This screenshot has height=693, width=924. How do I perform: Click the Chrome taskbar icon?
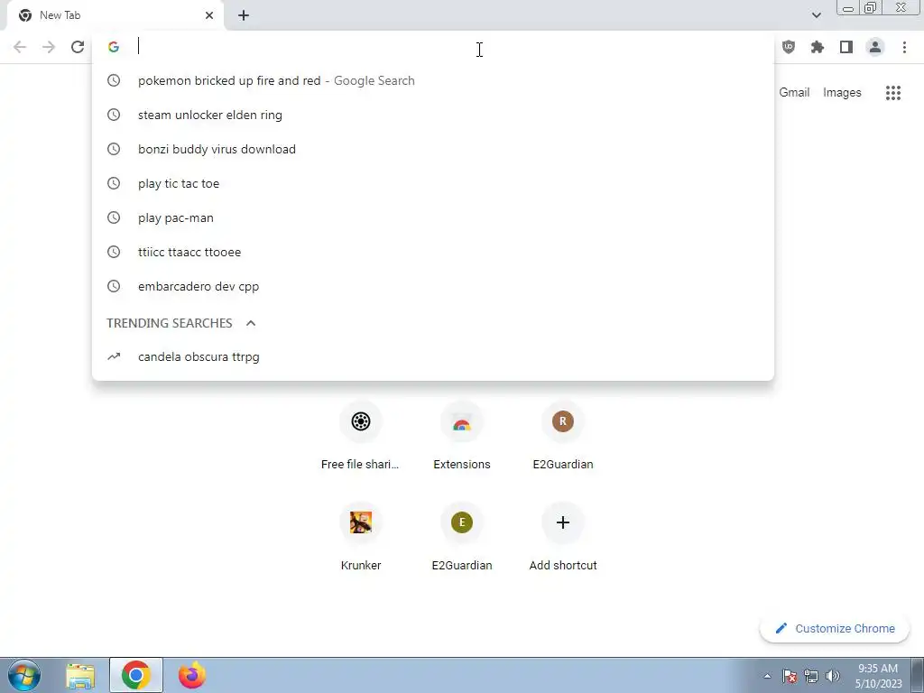[135, 675]
